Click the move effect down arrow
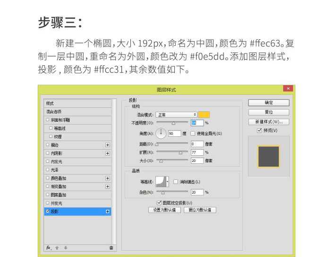 point(66,248)
